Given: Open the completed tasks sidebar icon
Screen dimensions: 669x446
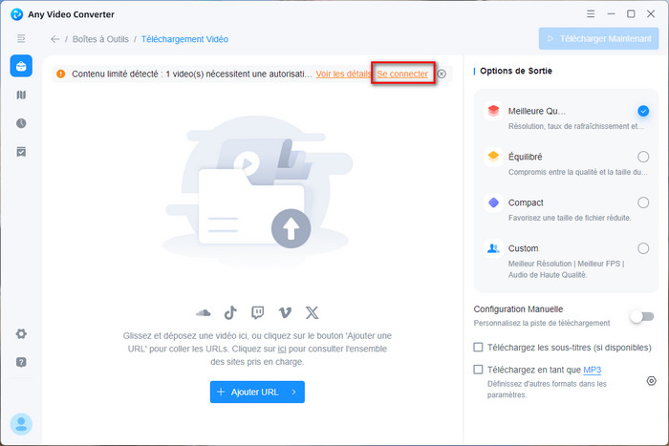Looking at the screenshot, I should click(20, 152).
